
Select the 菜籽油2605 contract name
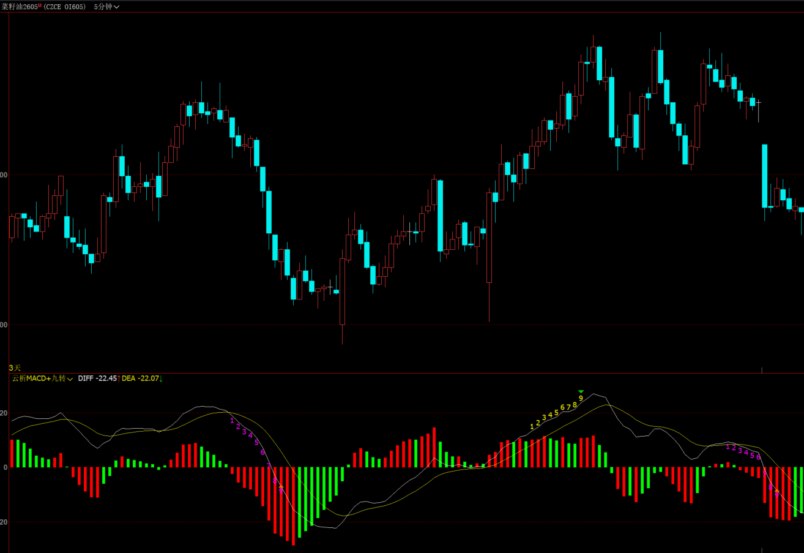coord(19,7)
